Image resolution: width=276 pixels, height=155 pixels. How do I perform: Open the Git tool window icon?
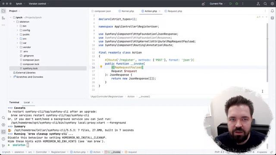[3, 146]
